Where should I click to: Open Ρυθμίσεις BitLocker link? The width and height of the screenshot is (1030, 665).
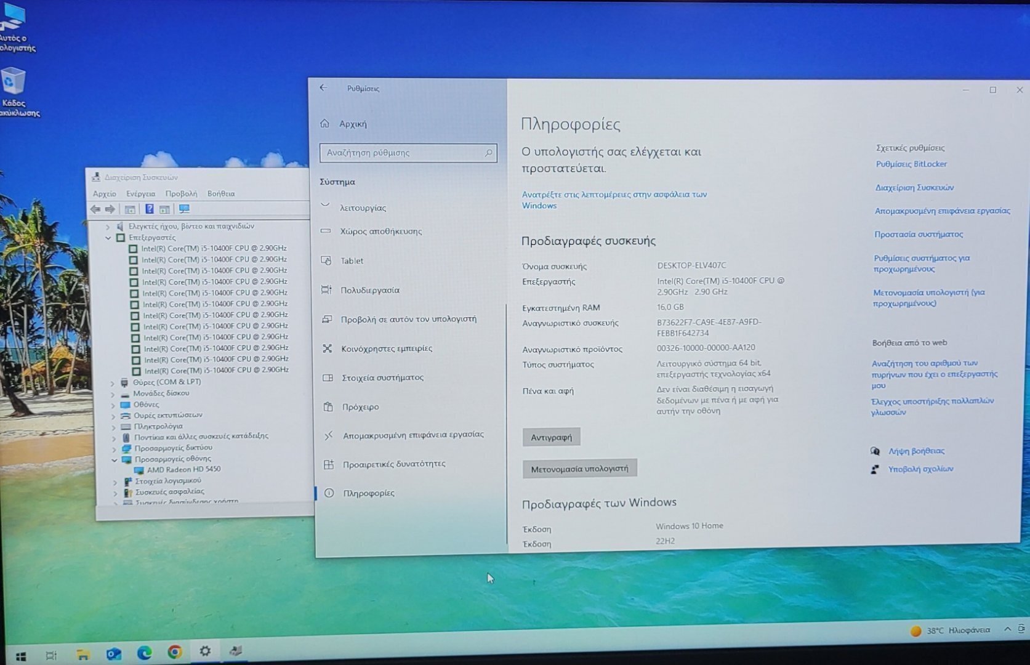(x=911, y=164)
